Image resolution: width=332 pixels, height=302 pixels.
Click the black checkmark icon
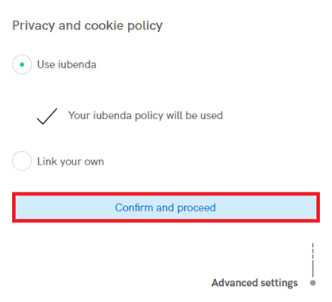47,116
